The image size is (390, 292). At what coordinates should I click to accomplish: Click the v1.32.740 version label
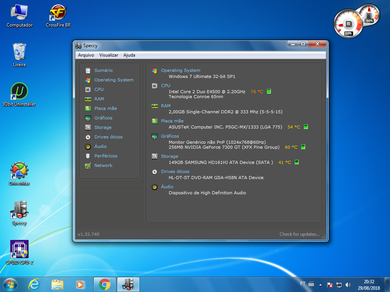(x=88, y=234)
